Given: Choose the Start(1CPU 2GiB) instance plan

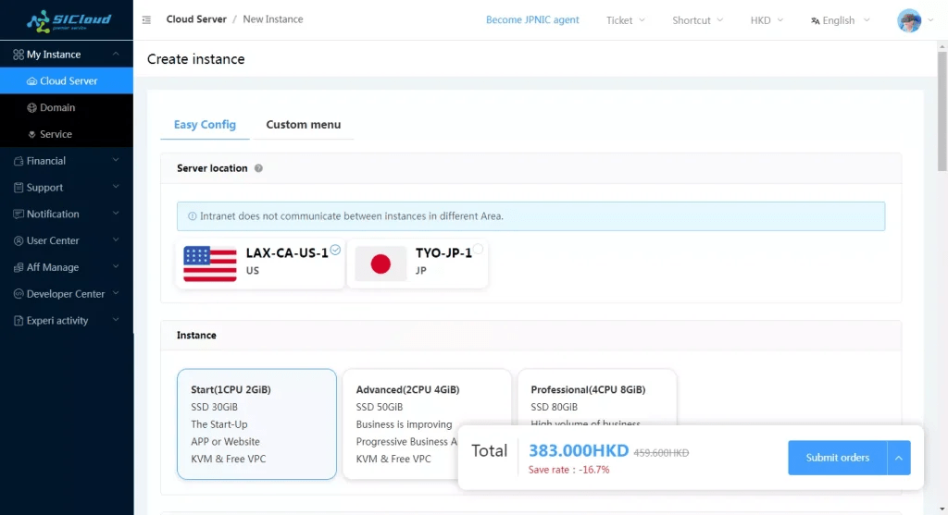Looking at the screenshot, I should [256, 423].
